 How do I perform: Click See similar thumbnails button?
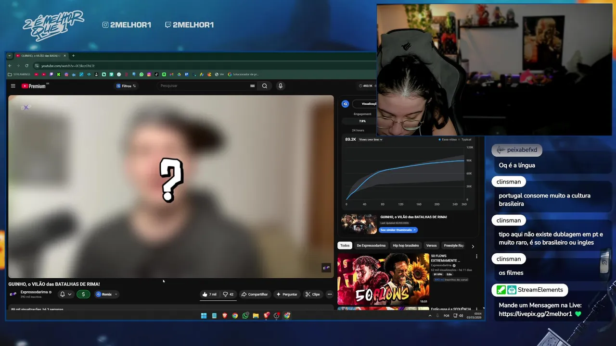click(x=398, y=230)
